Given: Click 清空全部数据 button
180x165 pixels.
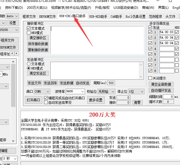Looking at the screenshot, I should click(161, 84).
